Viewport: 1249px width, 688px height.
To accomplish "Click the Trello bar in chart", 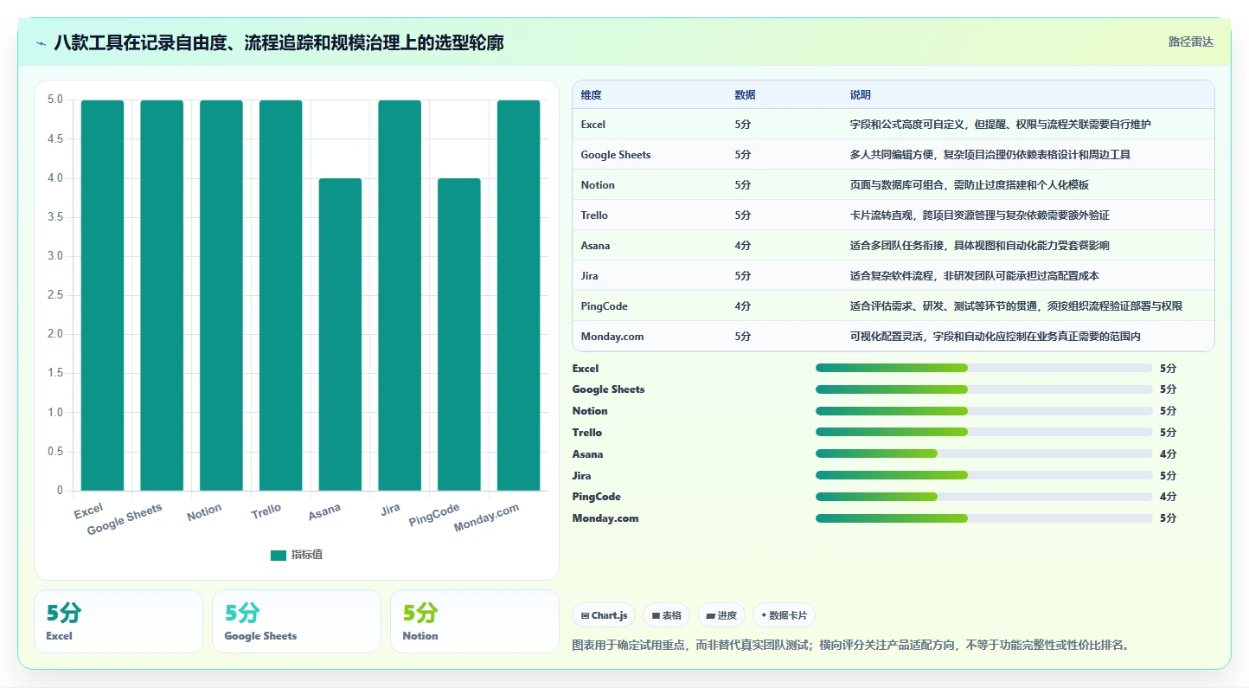I will 281,295.
